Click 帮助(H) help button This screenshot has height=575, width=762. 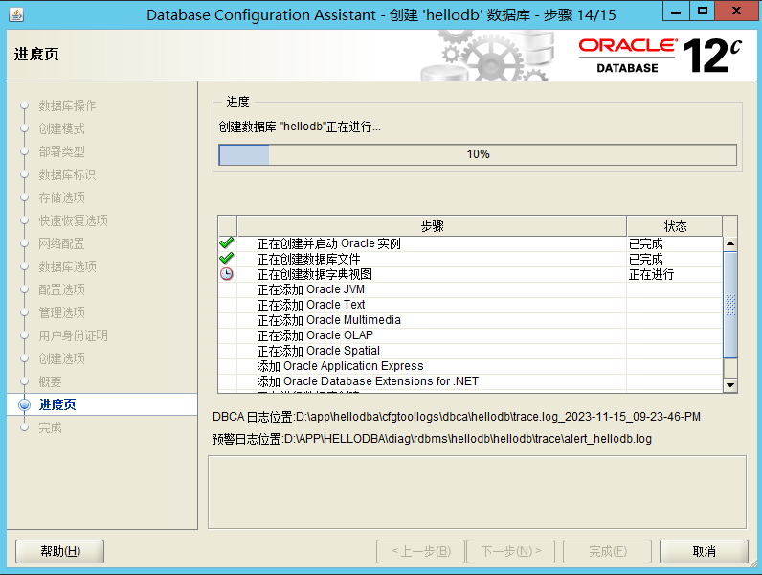pyautogui.click(x=59, y=551)
